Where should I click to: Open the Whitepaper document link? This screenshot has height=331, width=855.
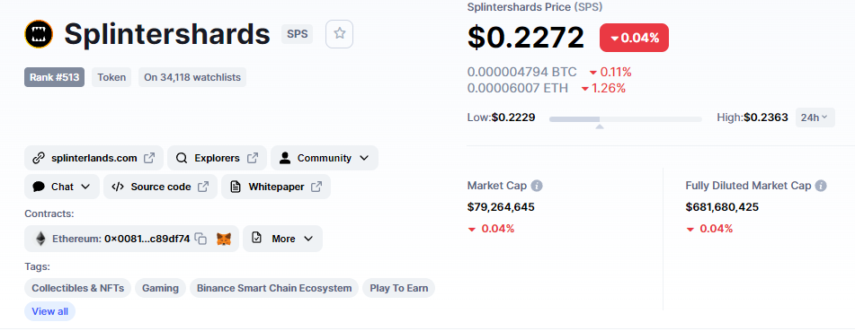(x=276, y=187)
